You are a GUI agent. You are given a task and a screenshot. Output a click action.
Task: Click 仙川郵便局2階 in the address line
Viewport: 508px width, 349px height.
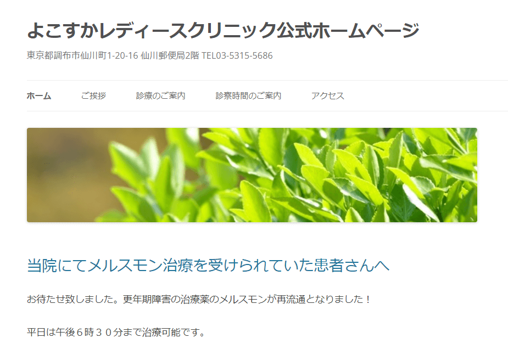click(170, 55)
